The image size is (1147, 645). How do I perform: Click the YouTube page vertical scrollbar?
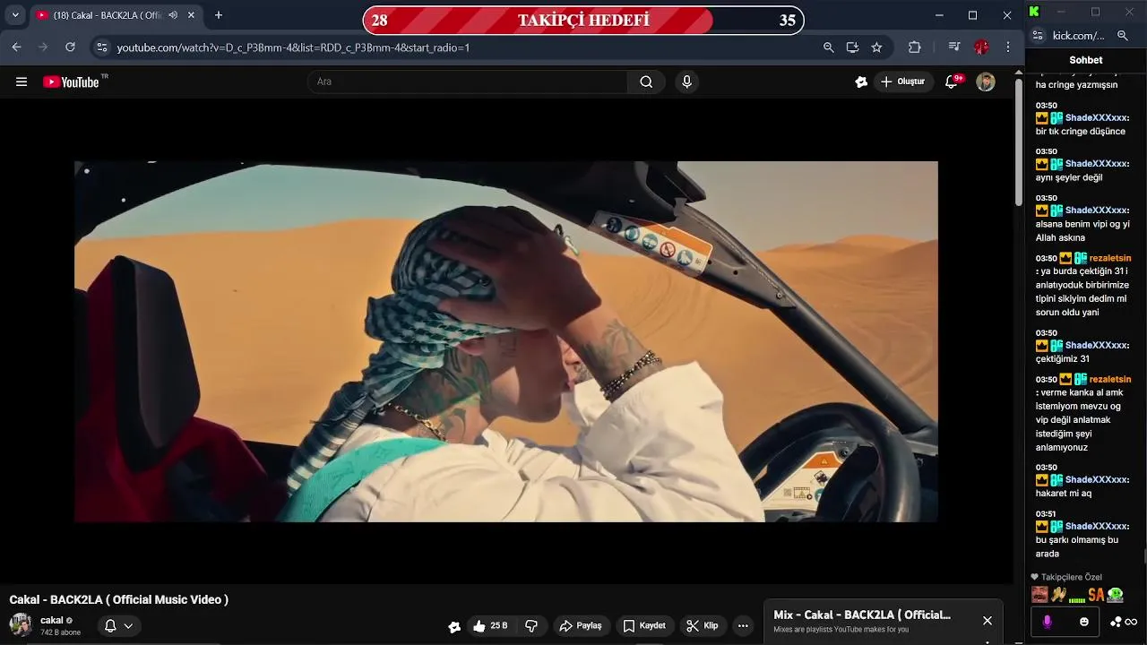(1019, 143)
